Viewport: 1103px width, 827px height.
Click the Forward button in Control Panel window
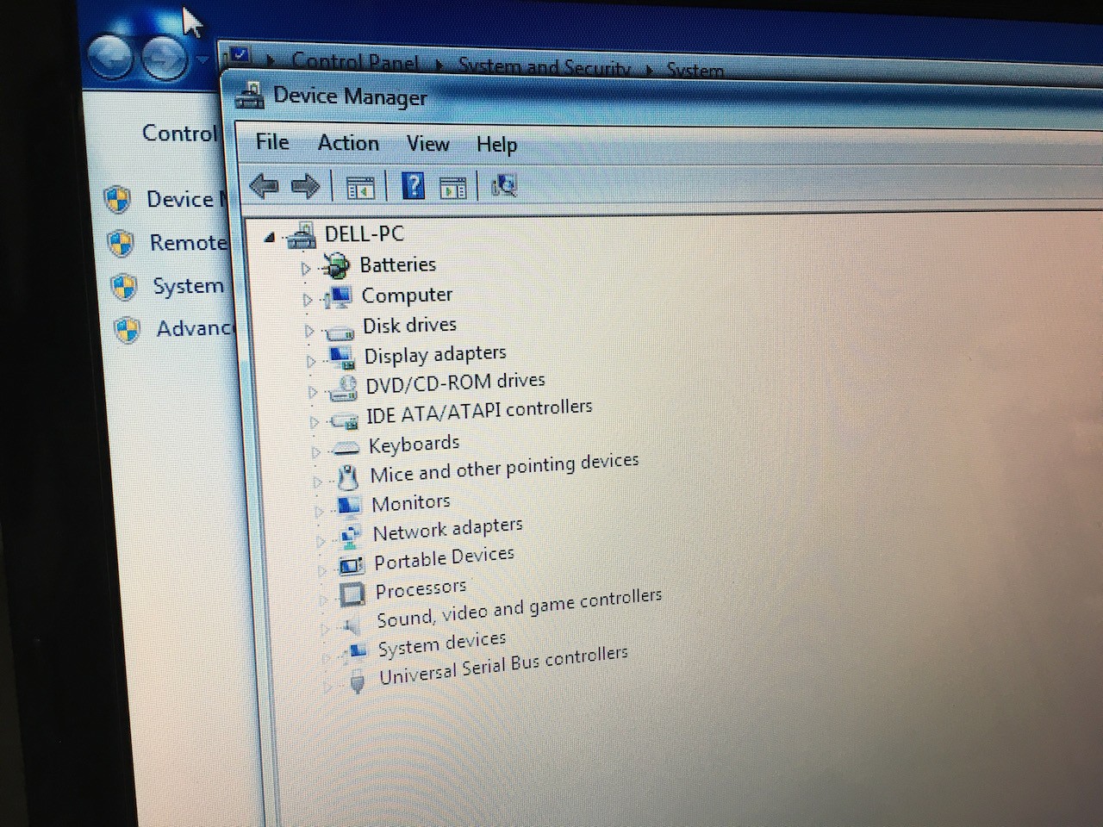click(x=165, y=59)
